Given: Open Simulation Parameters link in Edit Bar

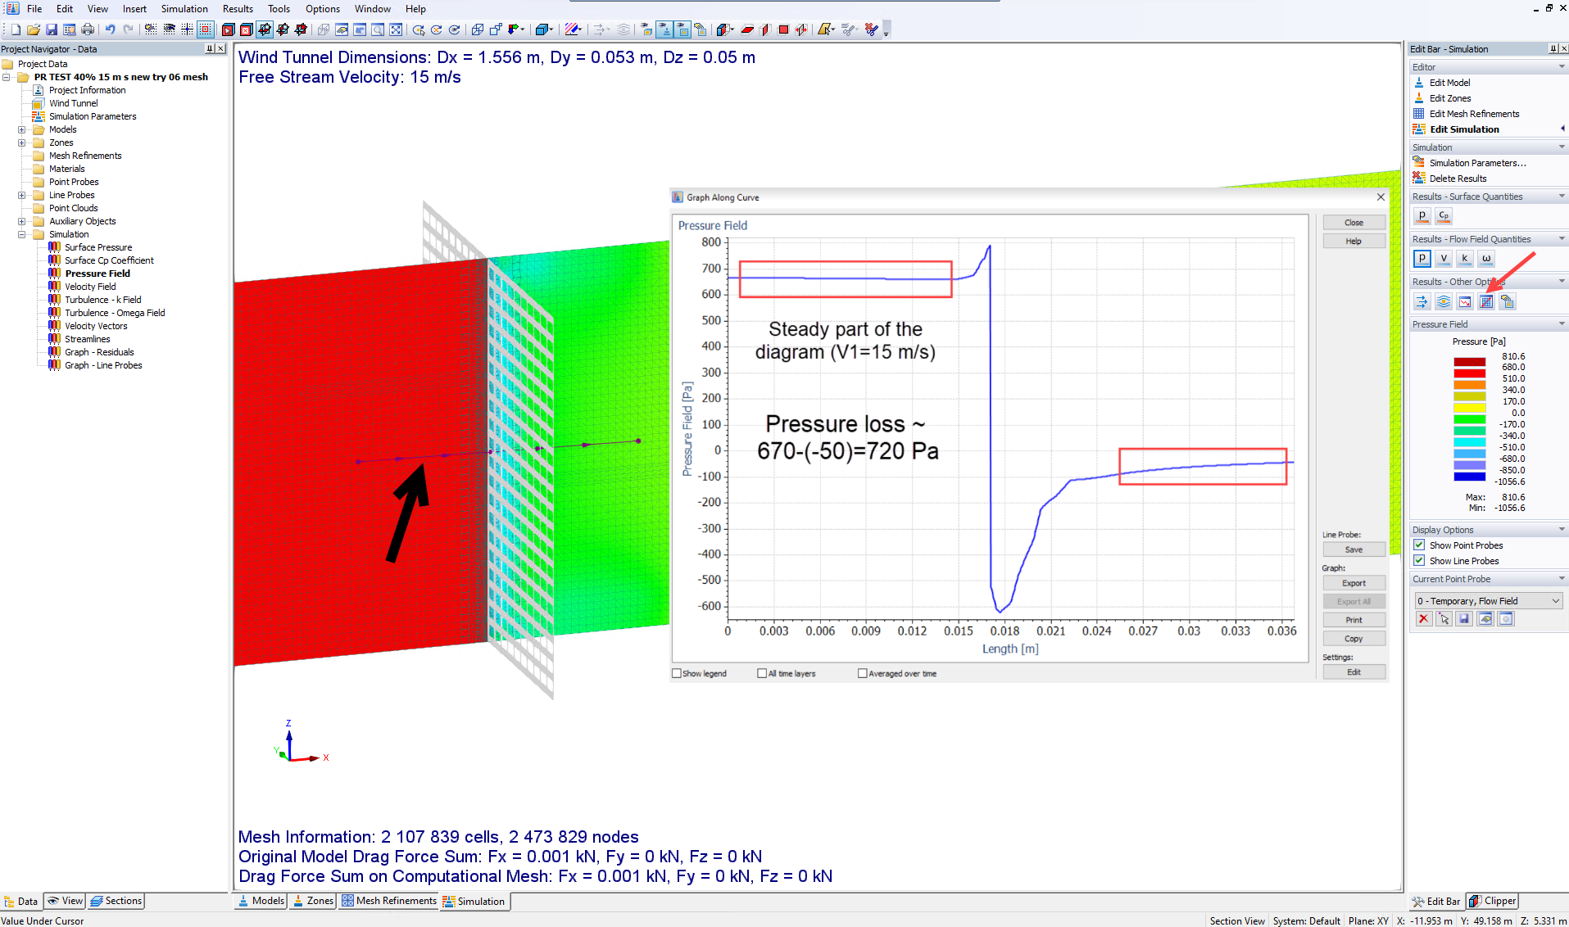Looking at the screenshot, I should [1477, 163].
